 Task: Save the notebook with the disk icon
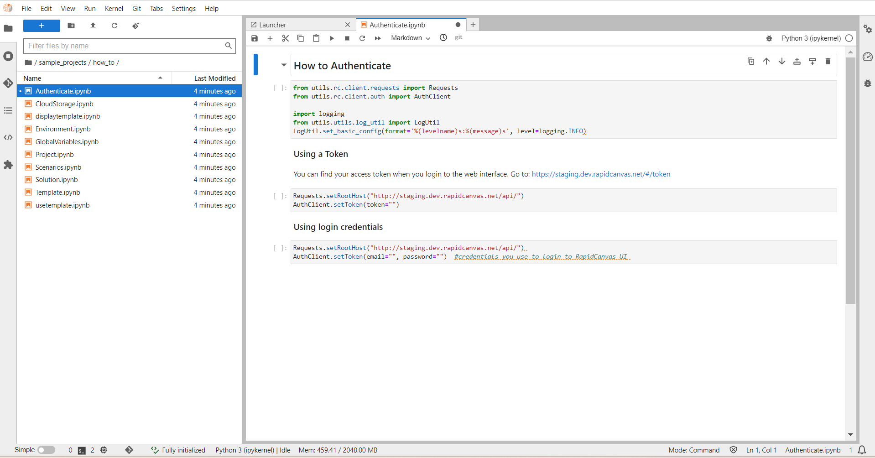[255, 38]
